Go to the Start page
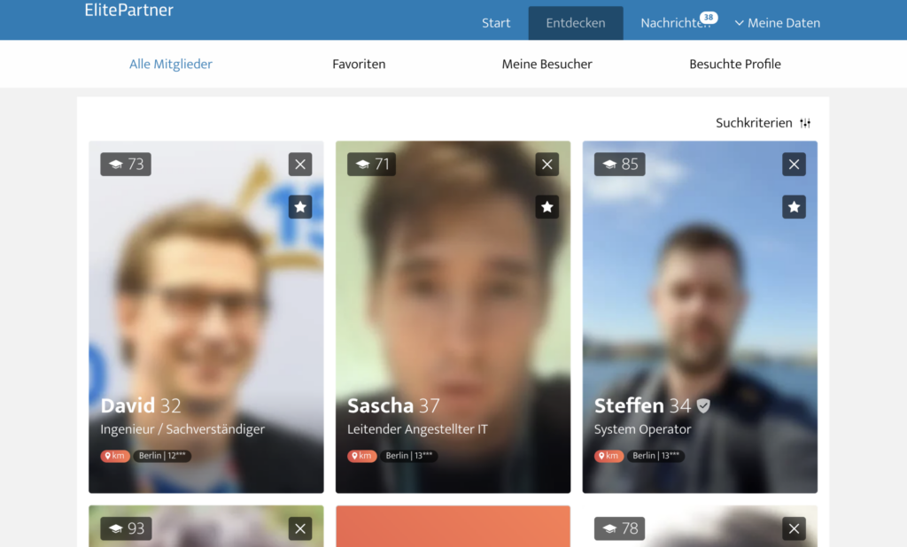907x547 pixels. pyautogui.click(x=496, y=23)
